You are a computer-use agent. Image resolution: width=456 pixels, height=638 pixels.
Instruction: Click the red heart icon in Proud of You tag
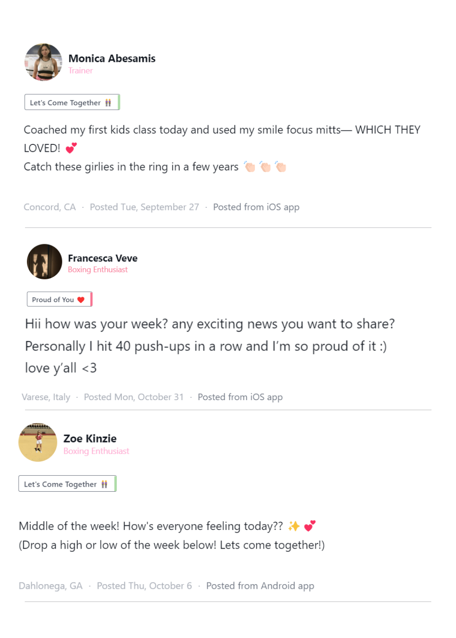(81, 300)
